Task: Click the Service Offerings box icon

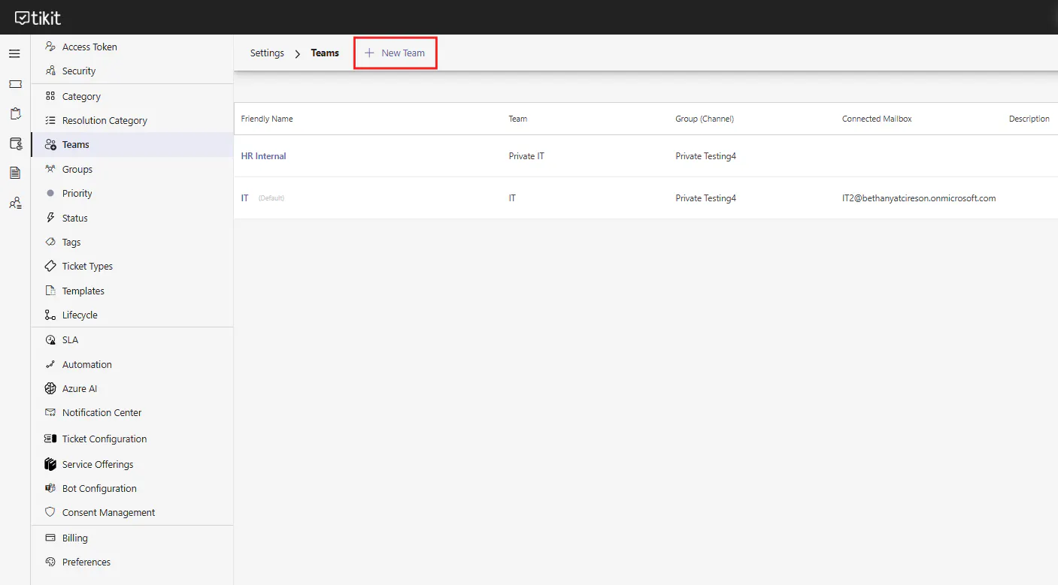Action: coord(50,464)
